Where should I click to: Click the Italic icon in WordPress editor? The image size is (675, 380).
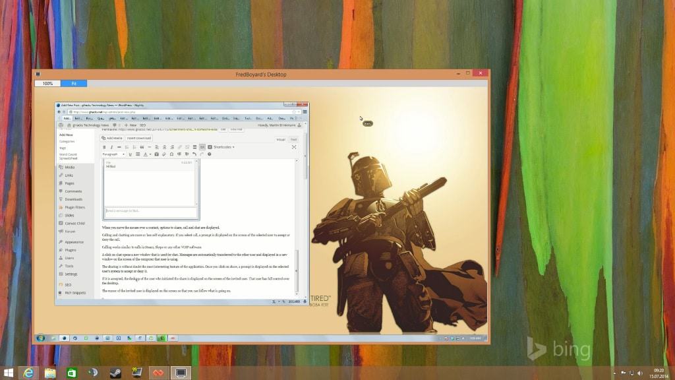[x=111, y=147]
